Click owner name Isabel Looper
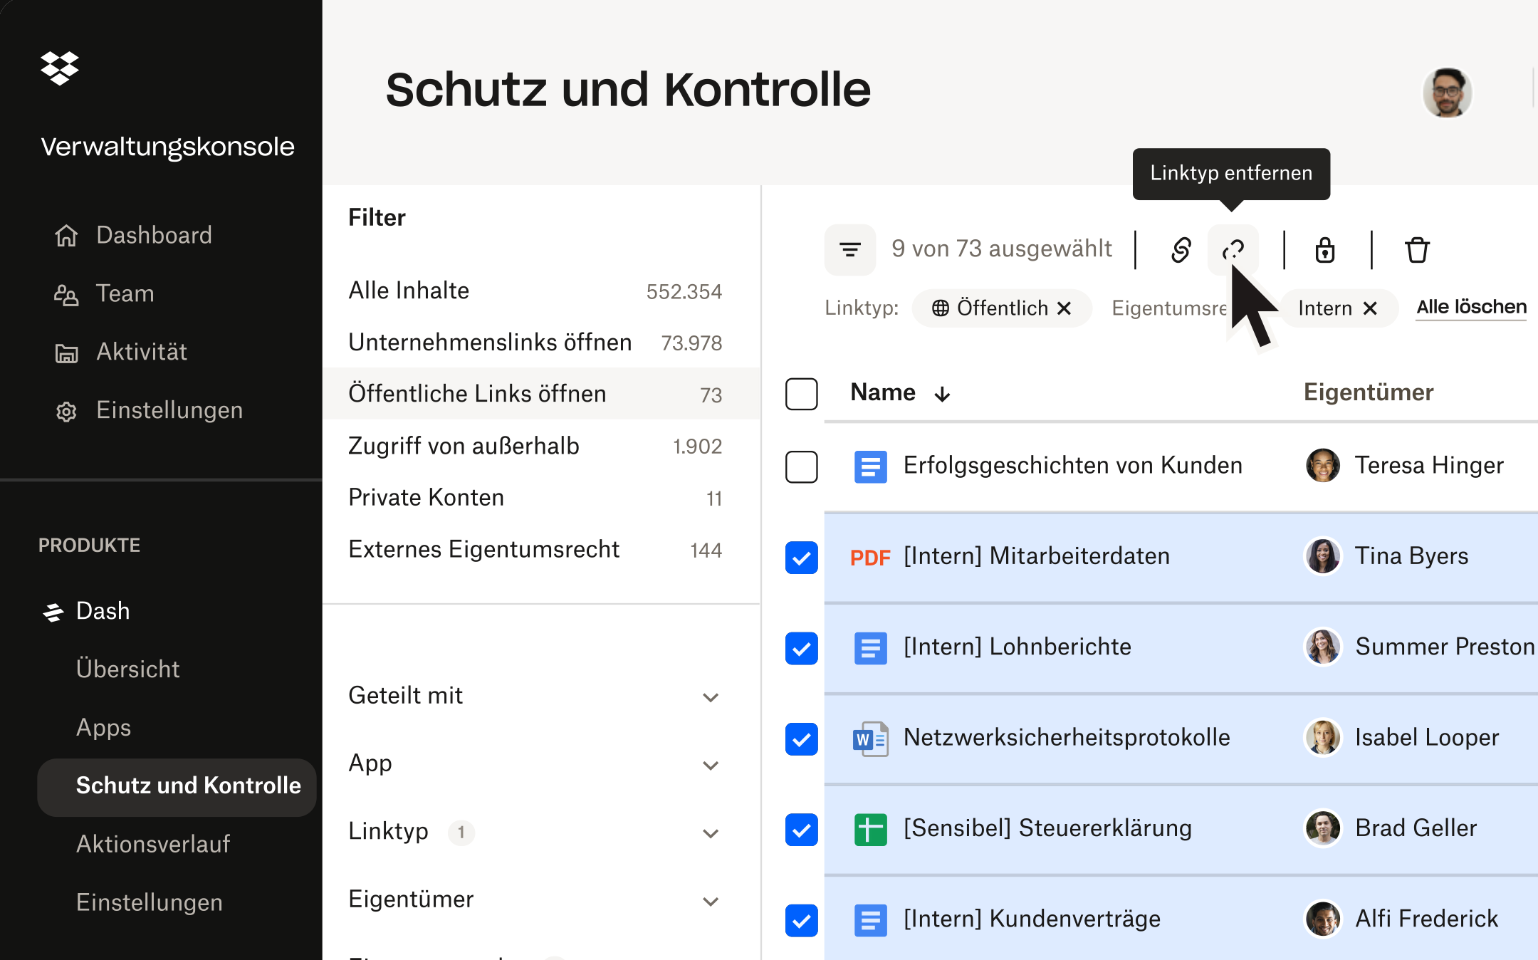The image size is (1538, 960). click(x=1427, y=738)
